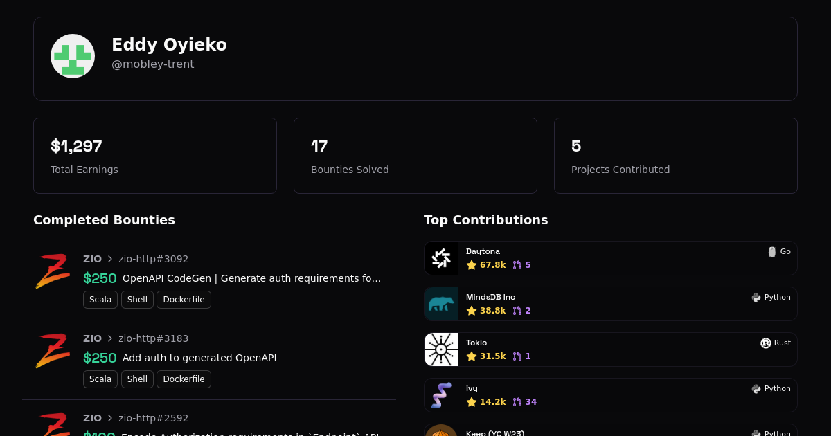Open 'Add auth to generated OpenAPI' bounty

[199, 358]
